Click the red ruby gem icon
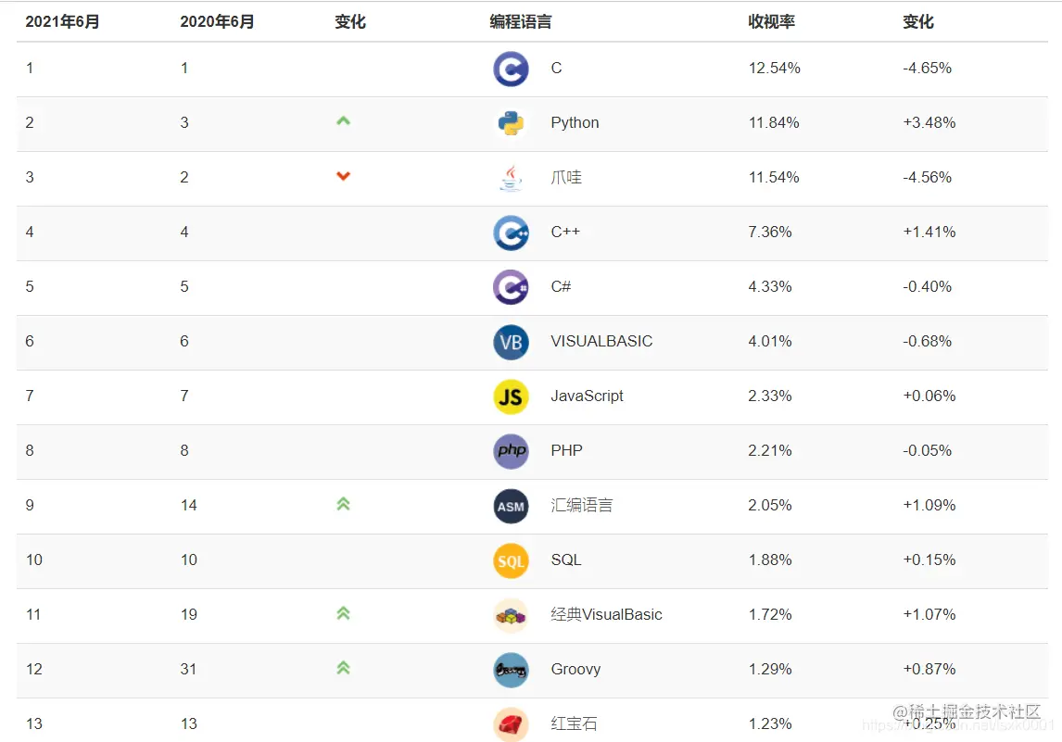 511,724
